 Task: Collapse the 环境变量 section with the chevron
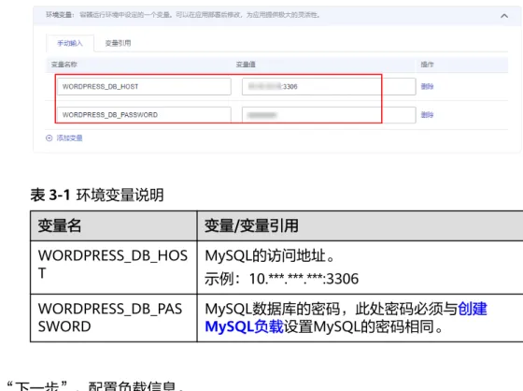(x=504, y=16)
